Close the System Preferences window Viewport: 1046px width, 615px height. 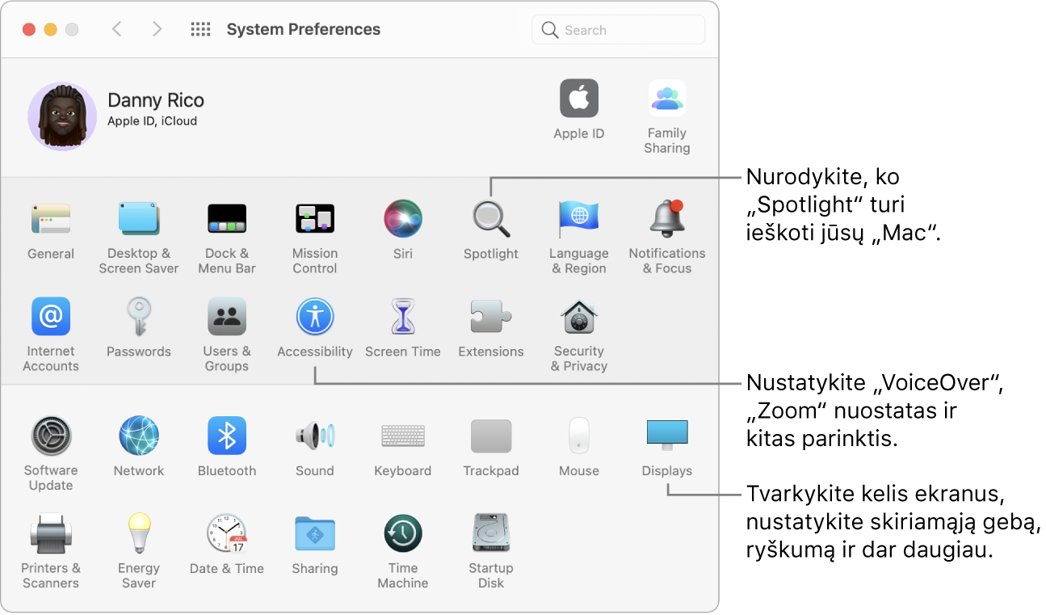29,30
